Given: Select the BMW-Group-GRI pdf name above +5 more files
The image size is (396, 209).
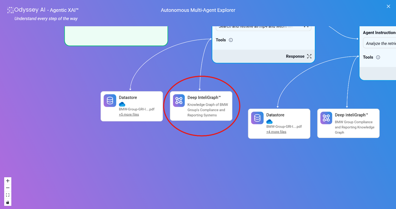Looking at the screenshot, I should pyautogui.click(x=137, y=109).
